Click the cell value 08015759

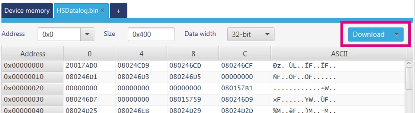[185, 99]
